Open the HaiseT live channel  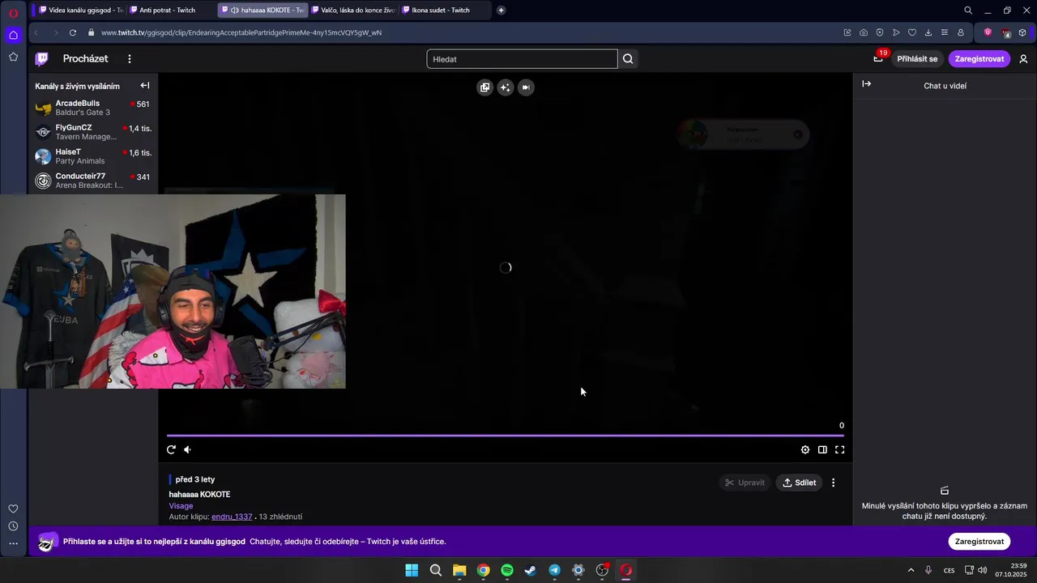[x=93, y=156]
